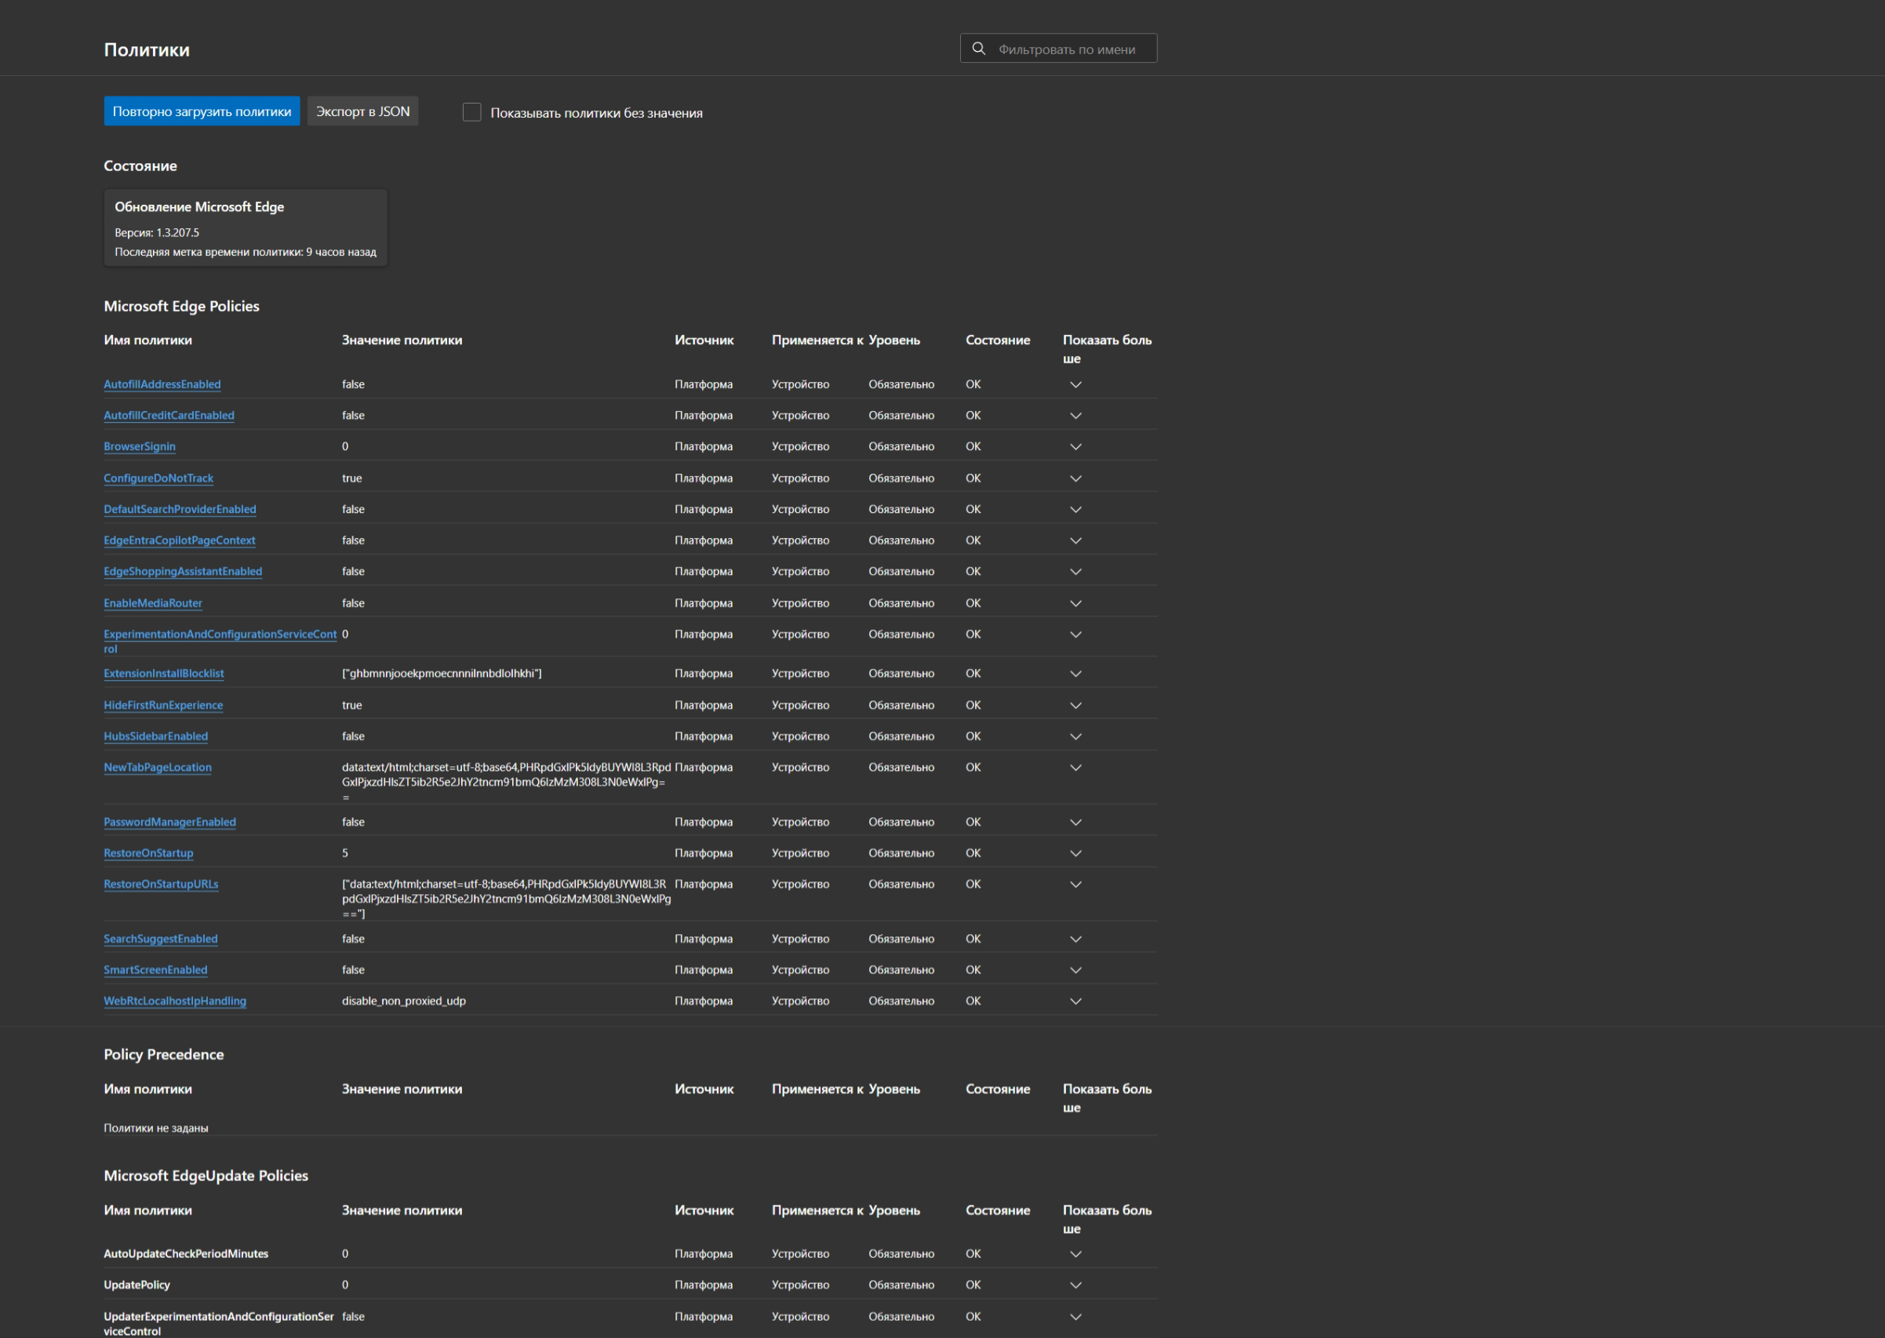Expand BrowserSignin policy details chevron
The image size is (1885, 1338).
point(1075,446)
